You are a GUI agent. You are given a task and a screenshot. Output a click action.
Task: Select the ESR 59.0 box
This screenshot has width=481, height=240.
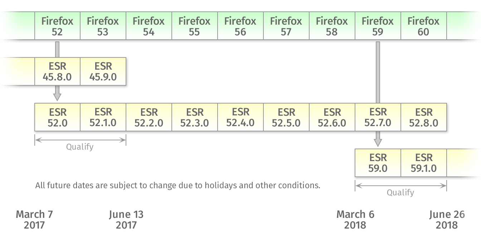[x=378, y=163]
